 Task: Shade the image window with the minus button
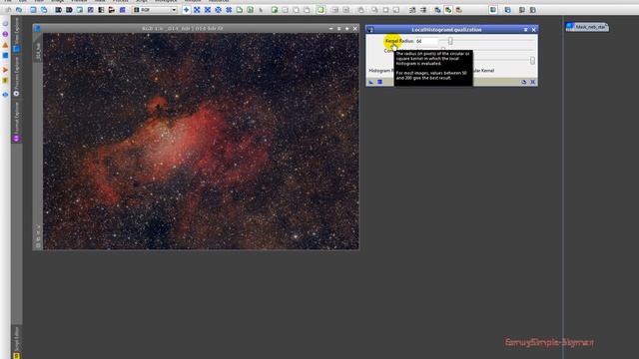click(330, 29)
